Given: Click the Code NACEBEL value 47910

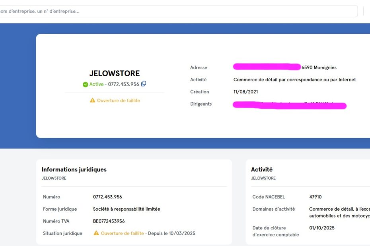Looking at the screenshot, I should (x=315, y=197).
